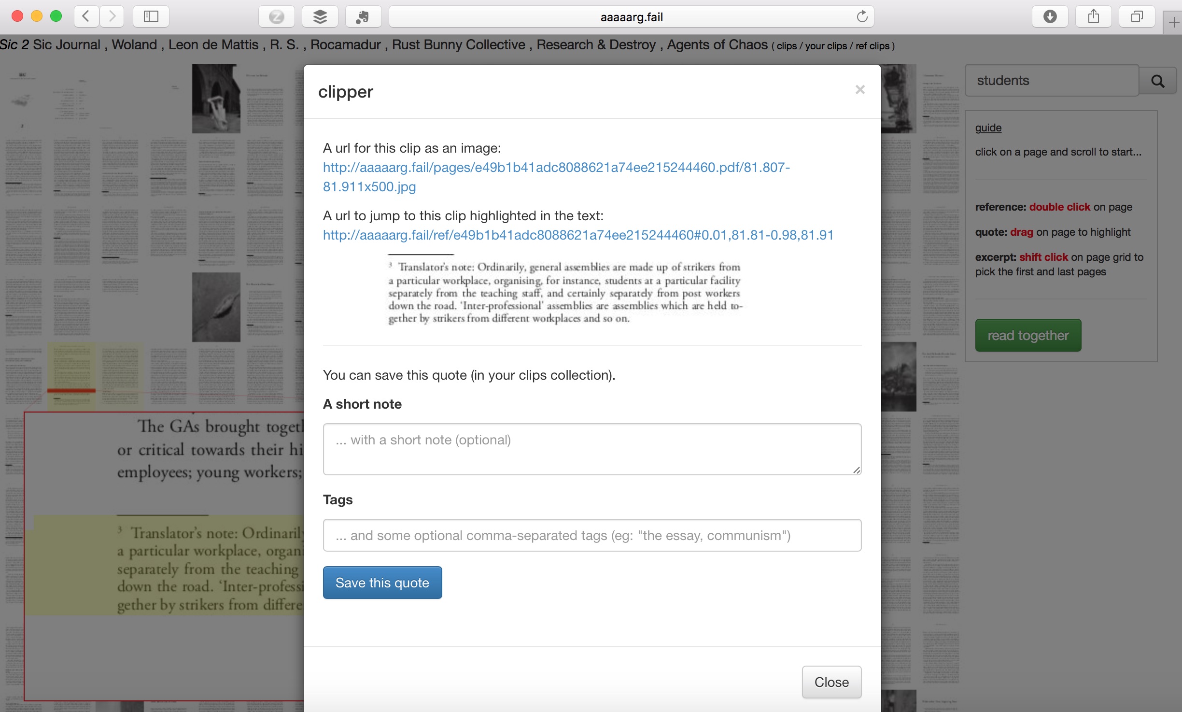Click inside the short note text field
The width and height of the screenshot is (1182, 712).
(591, 448)
